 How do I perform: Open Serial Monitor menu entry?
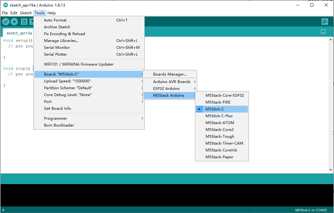(x=89, y=48)
